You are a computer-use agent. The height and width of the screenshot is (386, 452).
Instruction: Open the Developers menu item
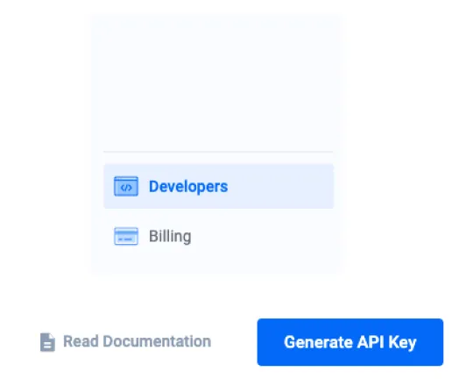[218, 186]
